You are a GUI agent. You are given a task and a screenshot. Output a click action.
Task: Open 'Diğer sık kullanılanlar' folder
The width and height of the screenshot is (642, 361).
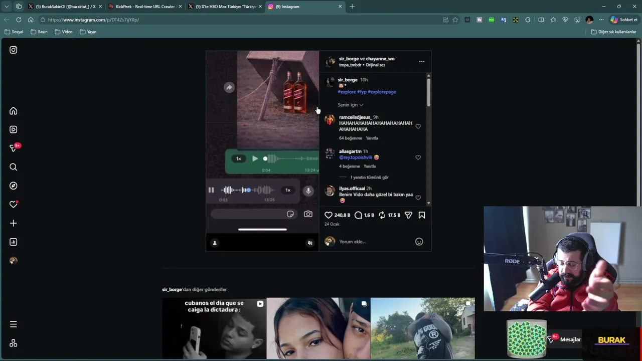click(x=613, y=32)
